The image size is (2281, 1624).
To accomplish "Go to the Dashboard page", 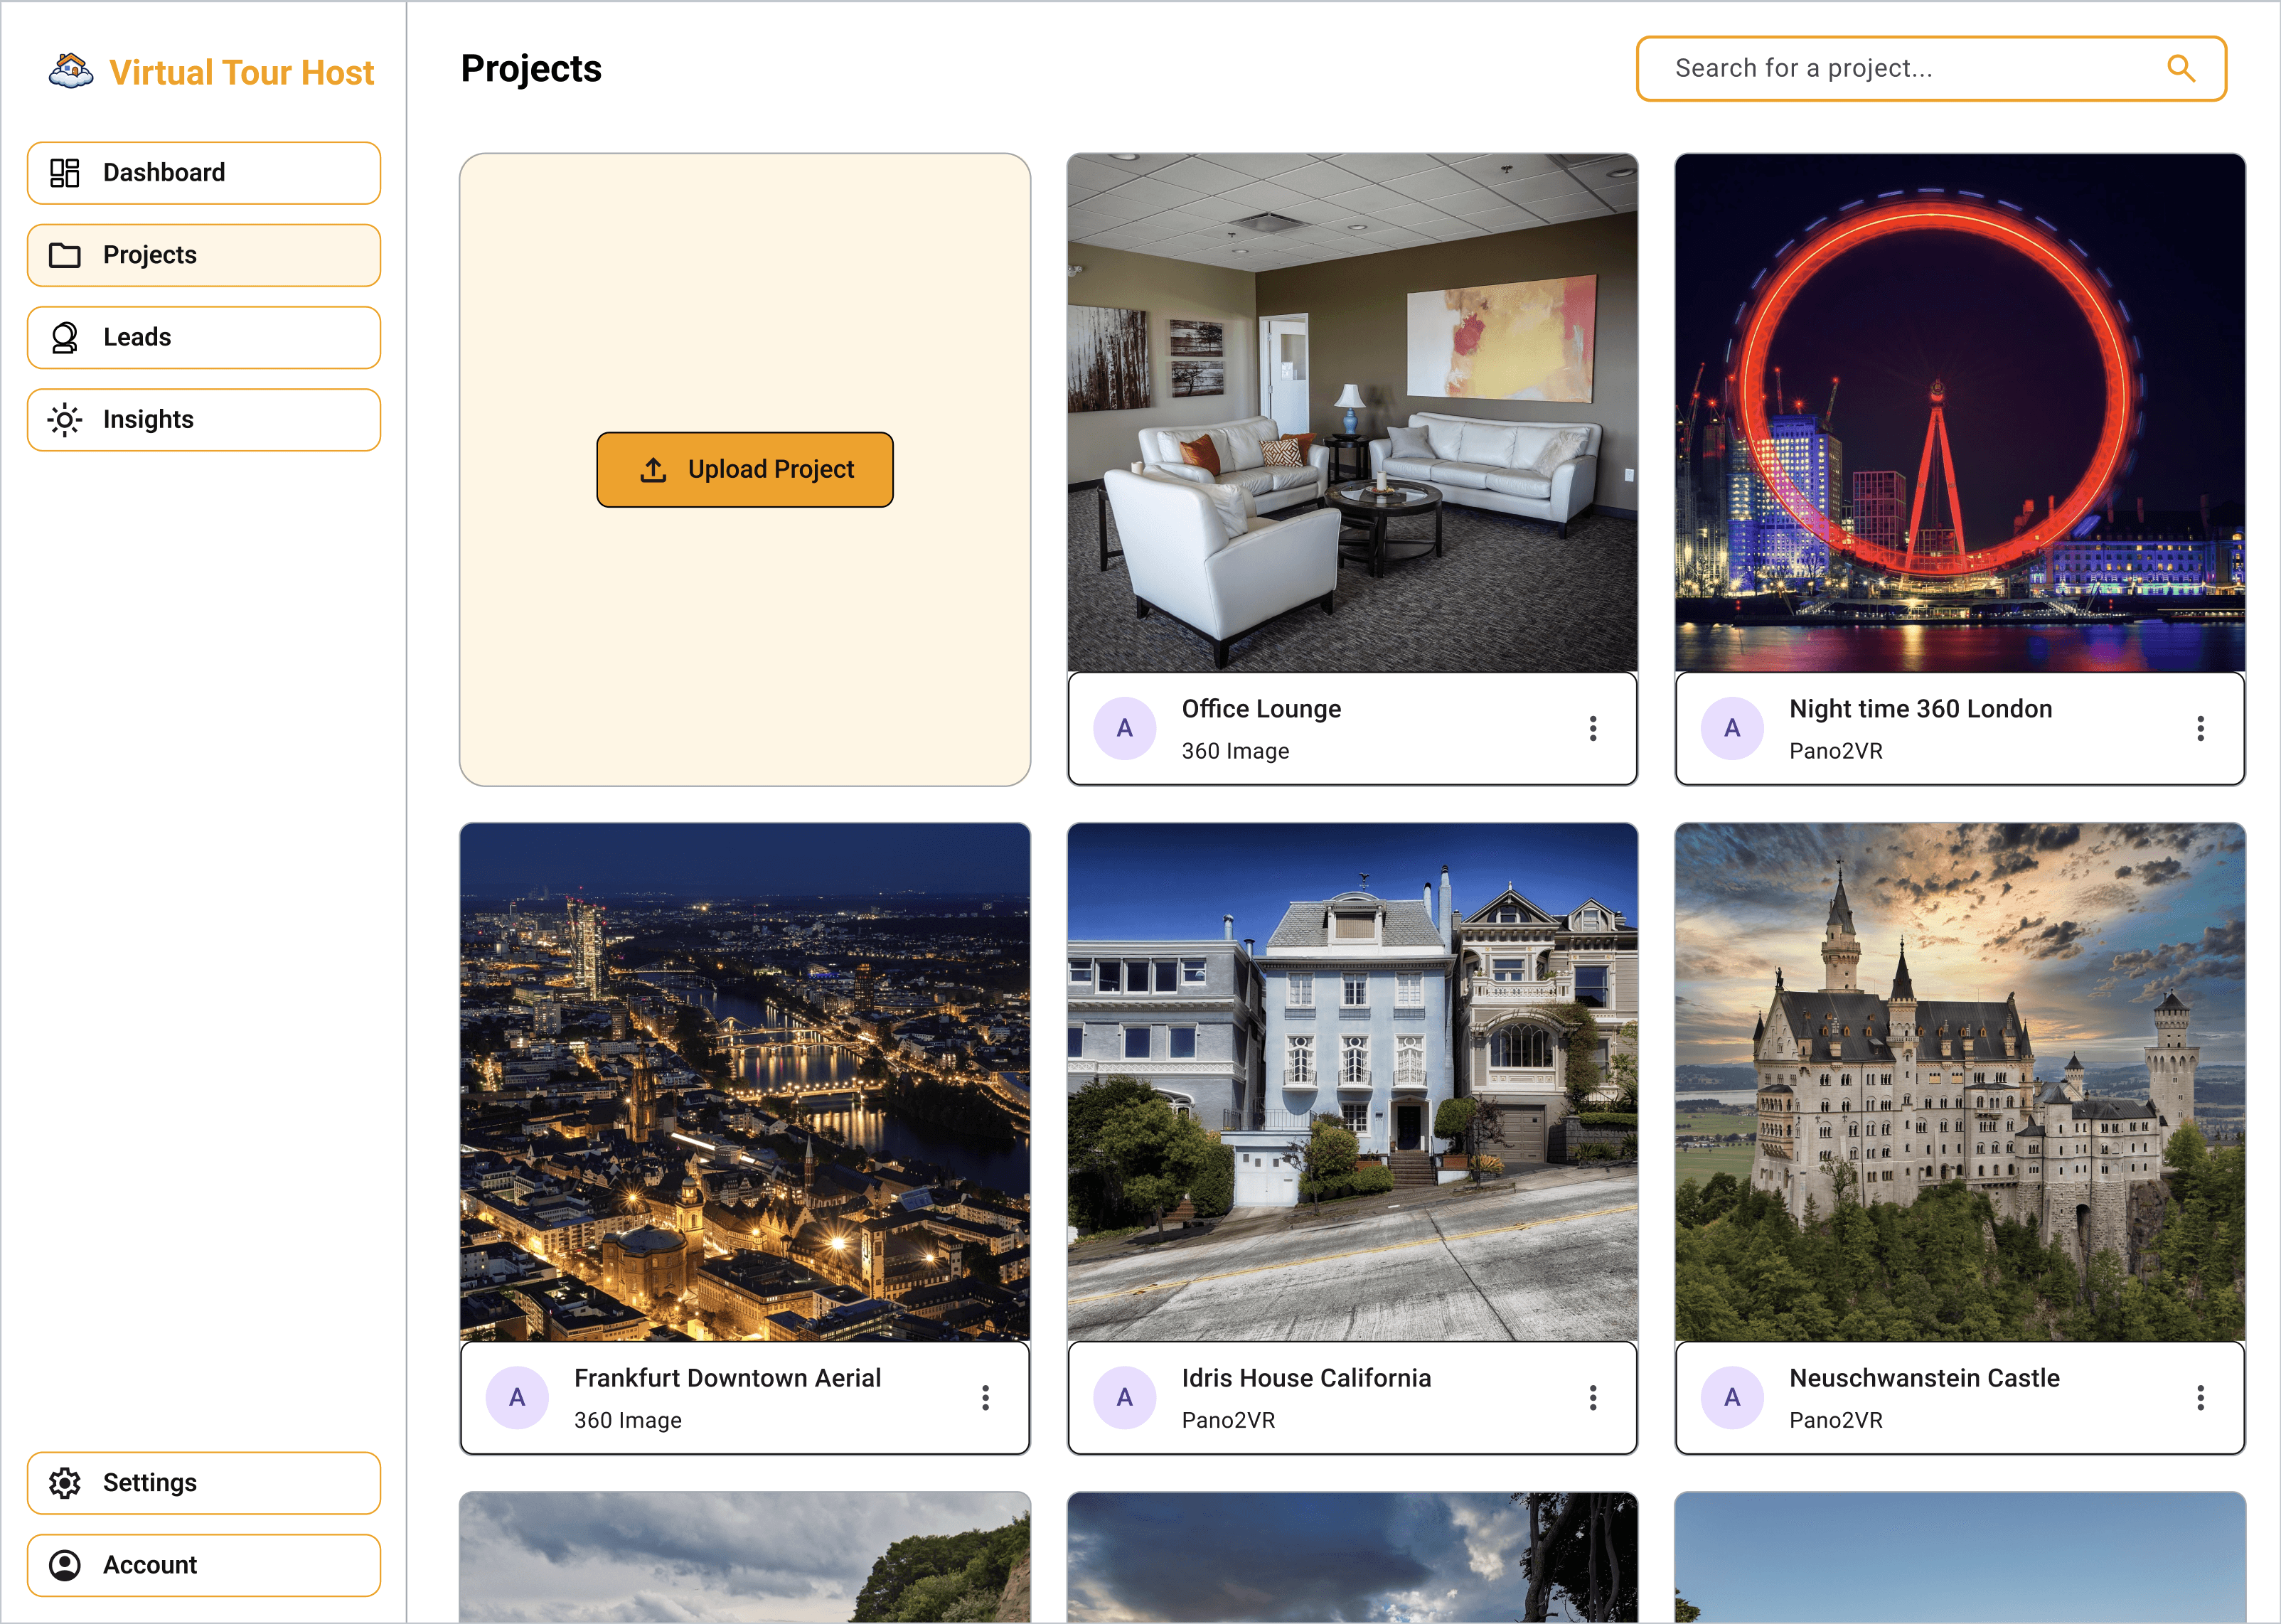I will (x=204, y=173).
